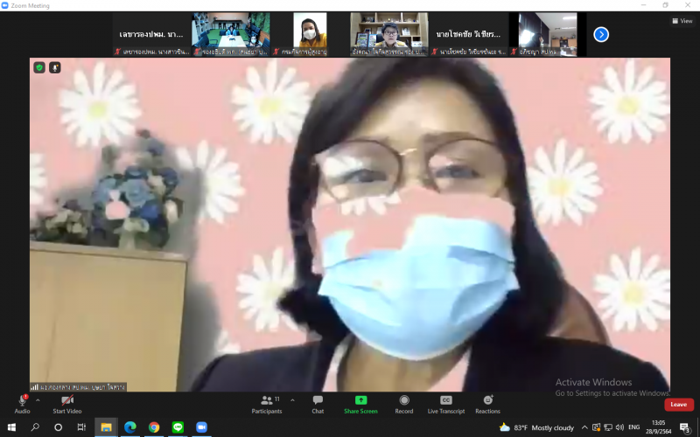Select the conference room participant thumbnail

[231, 34]
